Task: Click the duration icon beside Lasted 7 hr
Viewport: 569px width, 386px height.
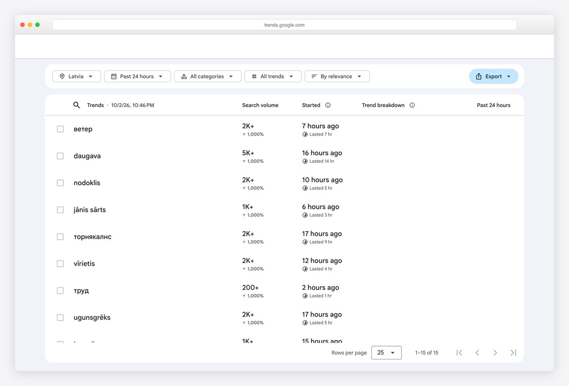Action: 305,135
